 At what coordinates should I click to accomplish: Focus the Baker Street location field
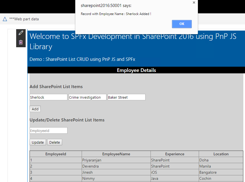coord(127,97)
